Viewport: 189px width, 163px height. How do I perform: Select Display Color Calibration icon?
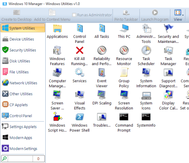pyautogui.click(x=168, y=95)
